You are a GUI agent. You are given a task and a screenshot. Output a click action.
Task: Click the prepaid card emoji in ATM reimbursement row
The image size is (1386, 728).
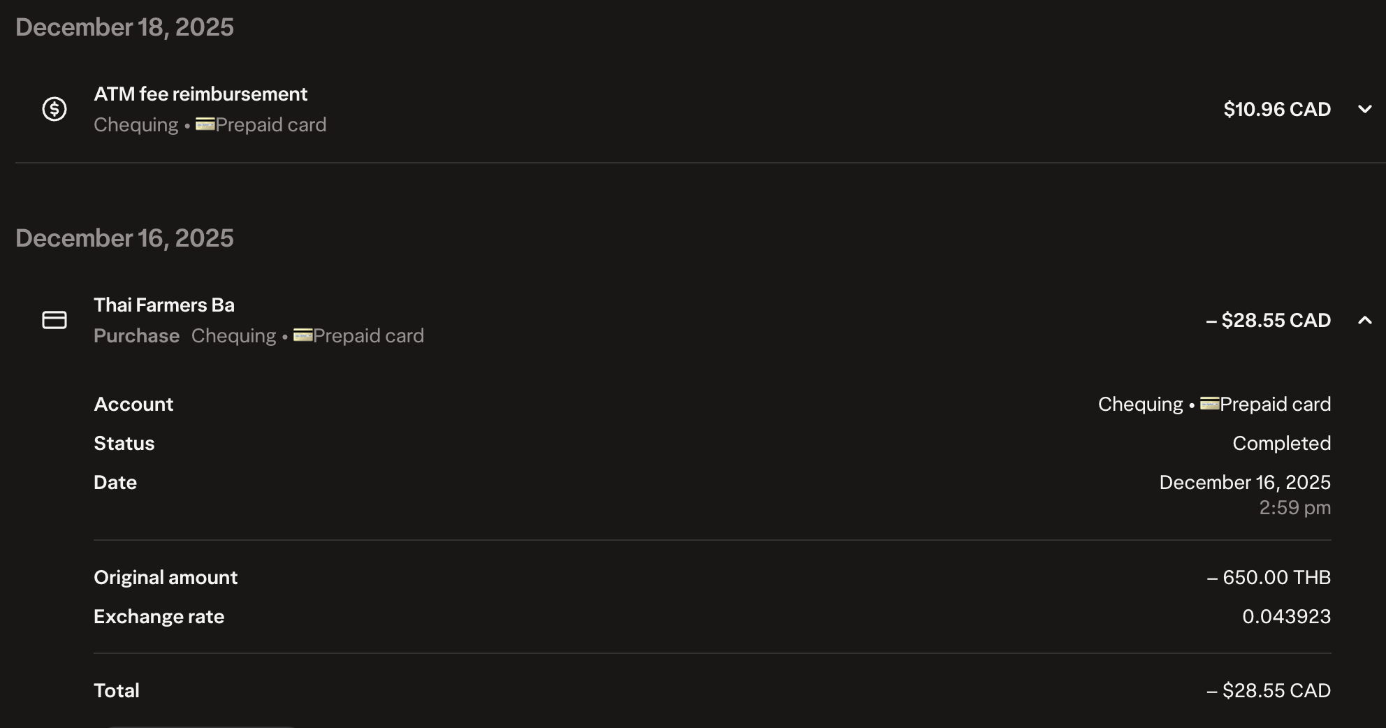205,124
